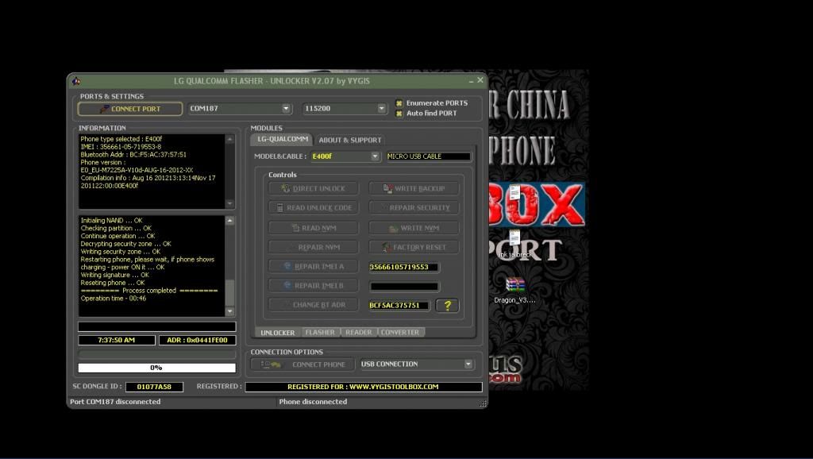Click the 'Operation time - 00:46' log line
The width and height of the screenshot is (813, 459).
pyautogui.click(x=114, y=299)
